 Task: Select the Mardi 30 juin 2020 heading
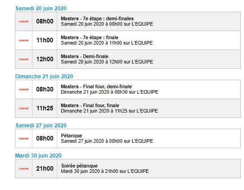pos(38,156)
